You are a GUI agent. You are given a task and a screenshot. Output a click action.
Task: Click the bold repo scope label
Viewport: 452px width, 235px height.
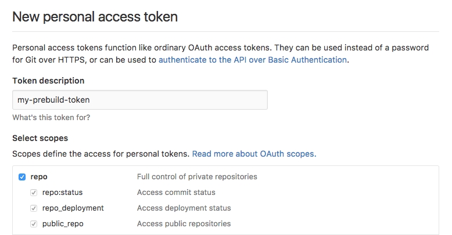[39, 177]
